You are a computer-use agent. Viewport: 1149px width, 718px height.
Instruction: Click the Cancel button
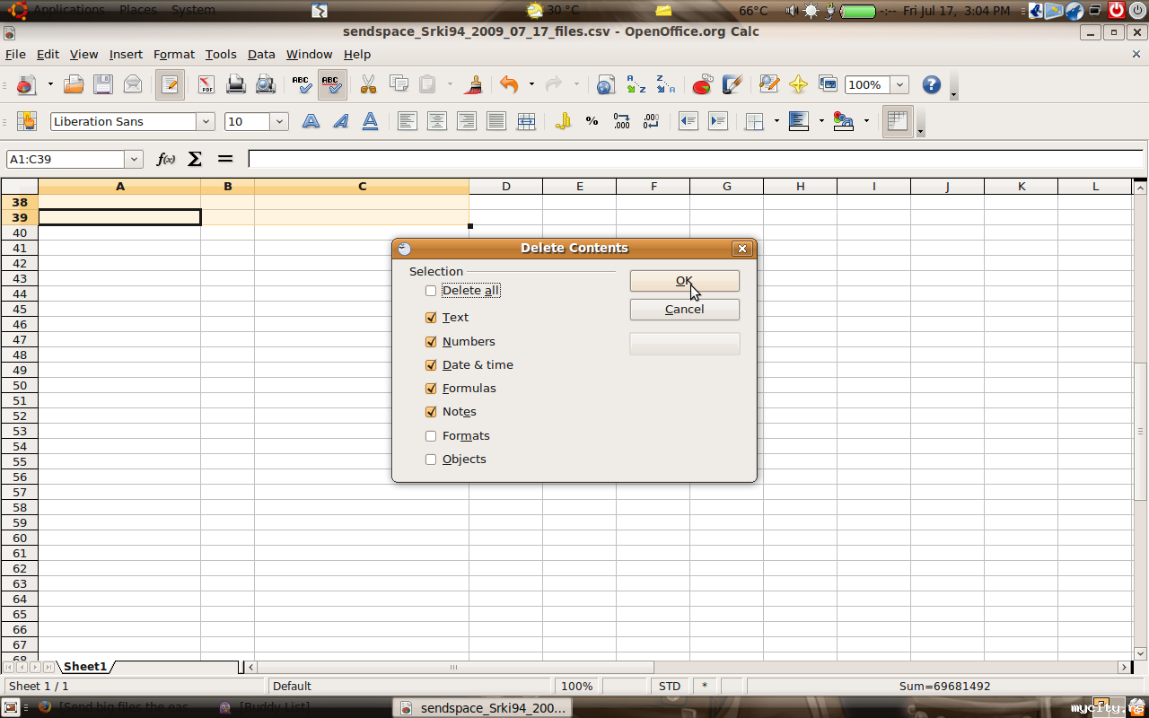point(684,310)
